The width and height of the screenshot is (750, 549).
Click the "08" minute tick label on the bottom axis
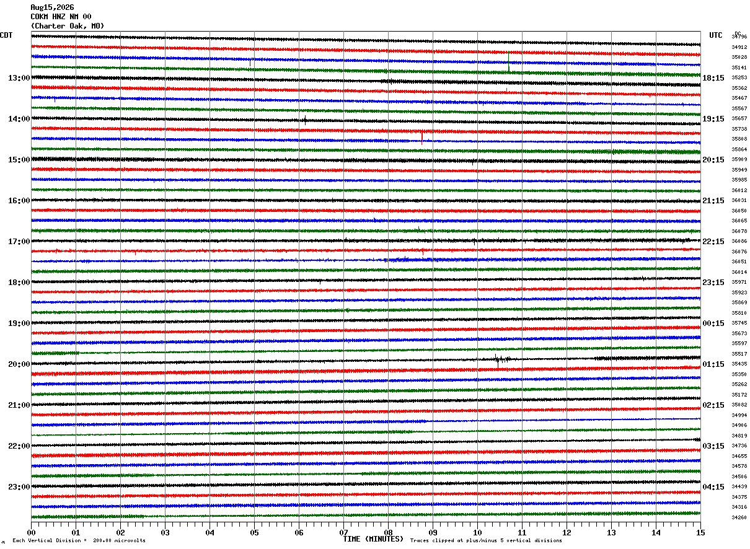click(x=388, y=532)
